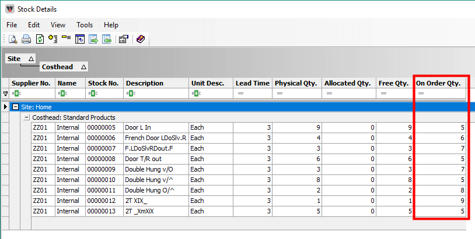Screen dimensions: 475x239
Task: Select the French Door LDoSlv.R row
Action: pos(155,138)
